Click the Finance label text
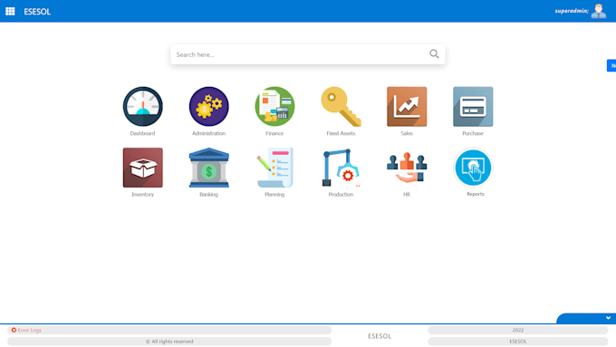The image size is (616, 347). coord(274,133)
